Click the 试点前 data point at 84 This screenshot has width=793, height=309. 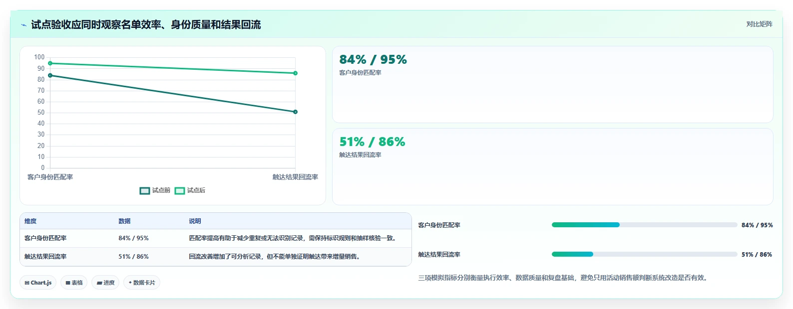50,75
